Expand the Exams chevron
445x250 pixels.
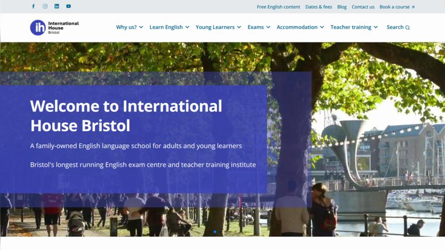point(268,27)
